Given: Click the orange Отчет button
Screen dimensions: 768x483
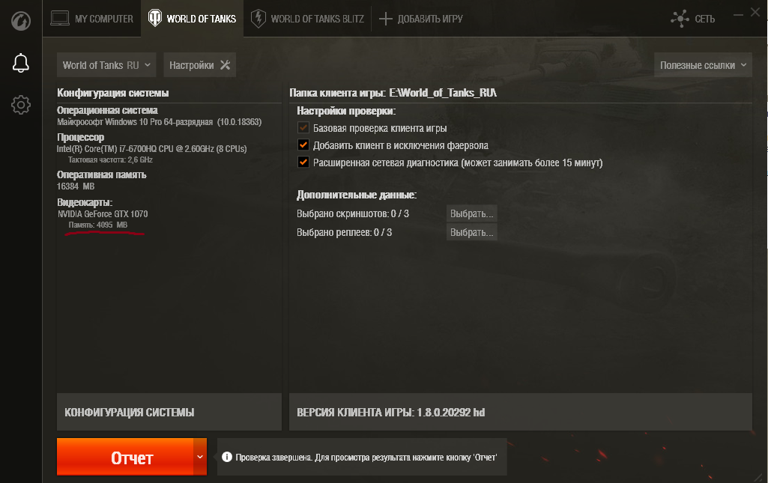Looking at the screenshot, I should 125,457.
